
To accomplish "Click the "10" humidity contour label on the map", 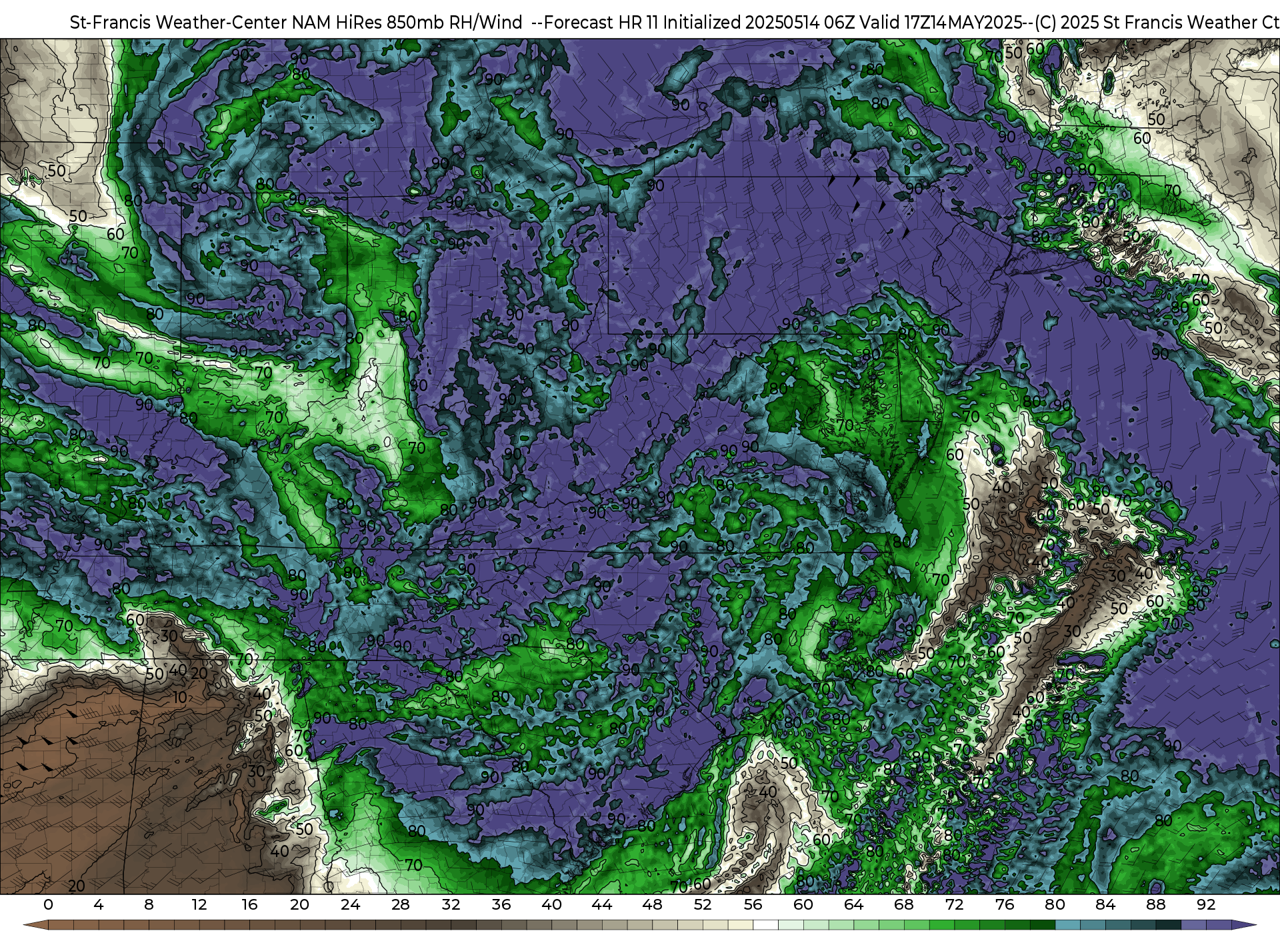I will 180,697.
